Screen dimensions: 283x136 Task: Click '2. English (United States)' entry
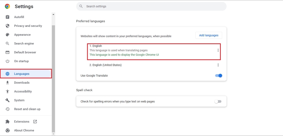click(105, 65)
